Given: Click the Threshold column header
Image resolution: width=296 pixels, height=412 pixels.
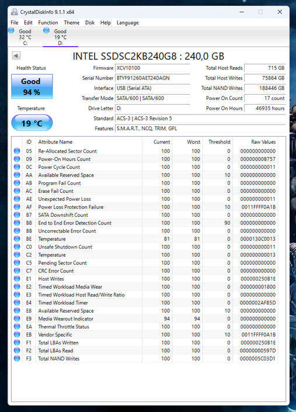Looking at the screenshot, I should pyautogui.click(x=219, y=142).
